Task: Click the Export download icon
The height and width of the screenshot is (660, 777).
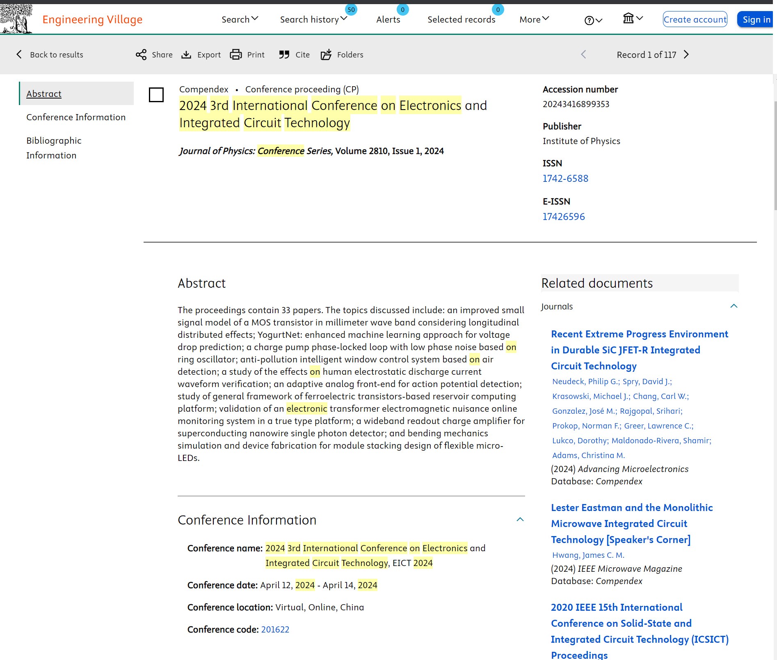Action: [x=186, y=55]
